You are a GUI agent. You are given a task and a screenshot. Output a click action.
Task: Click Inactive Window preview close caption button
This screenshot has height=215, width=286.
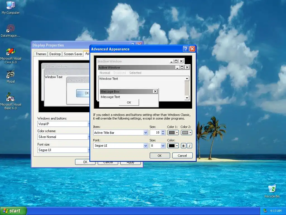click(x=181, y=61)
